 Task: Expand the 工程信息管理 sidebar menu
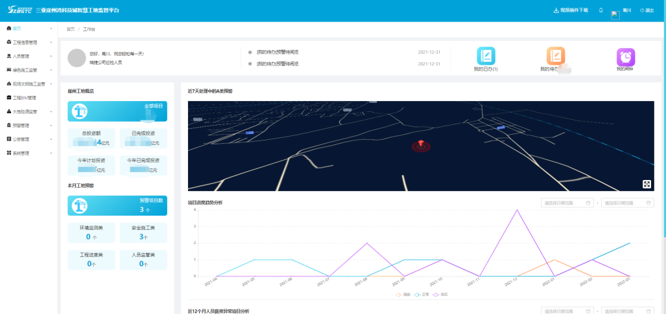29,42
